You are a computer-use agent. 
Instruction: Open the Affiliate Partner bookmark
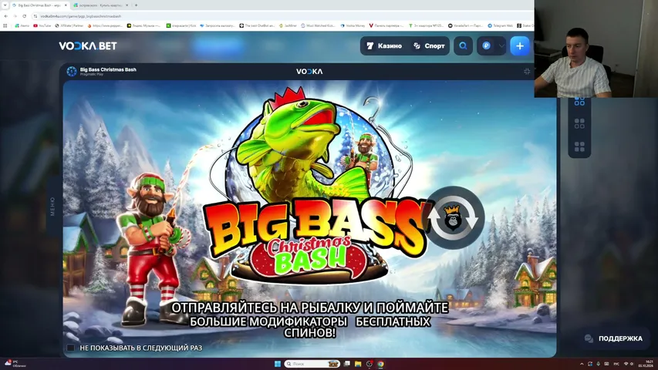[69, 25]
